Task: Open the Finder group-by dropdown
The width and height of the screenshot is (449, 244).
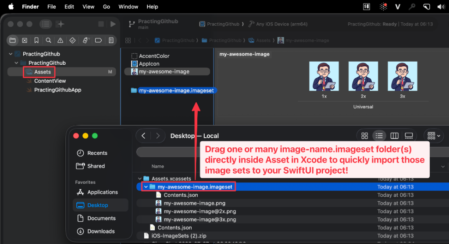Action: click(x=434, y=136)
